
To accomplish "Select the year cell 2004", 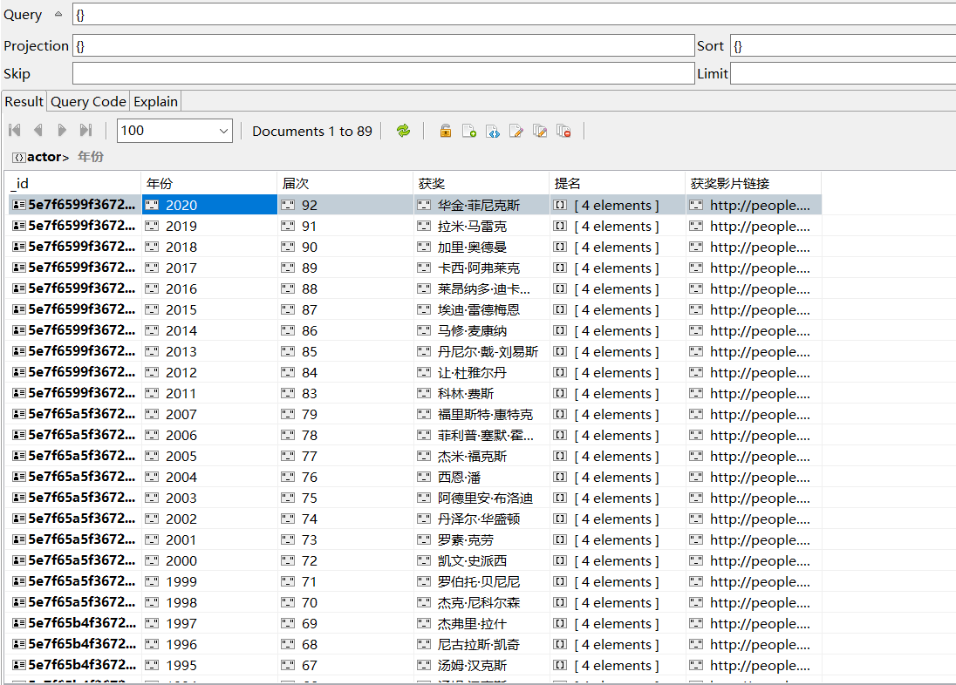I will click(x=209, y=477).
